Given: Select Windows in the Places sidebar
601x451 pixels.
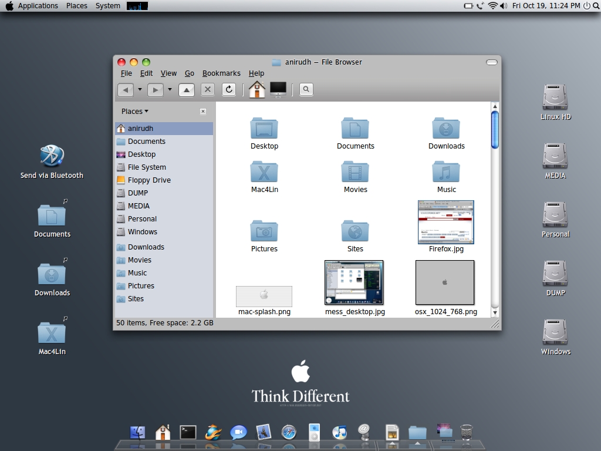Looking at the screenshot, I should [x=164, y=231].
